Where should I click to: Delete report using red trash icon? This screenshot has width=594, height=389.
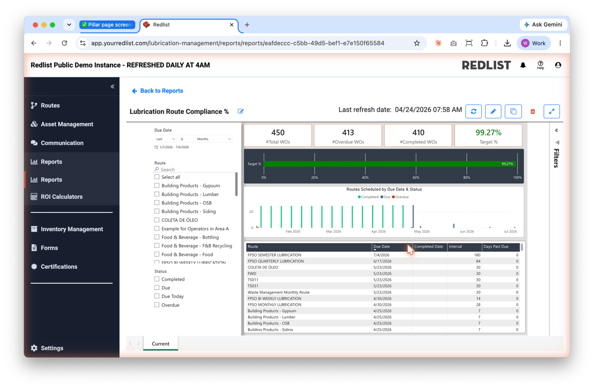(533, 111)
